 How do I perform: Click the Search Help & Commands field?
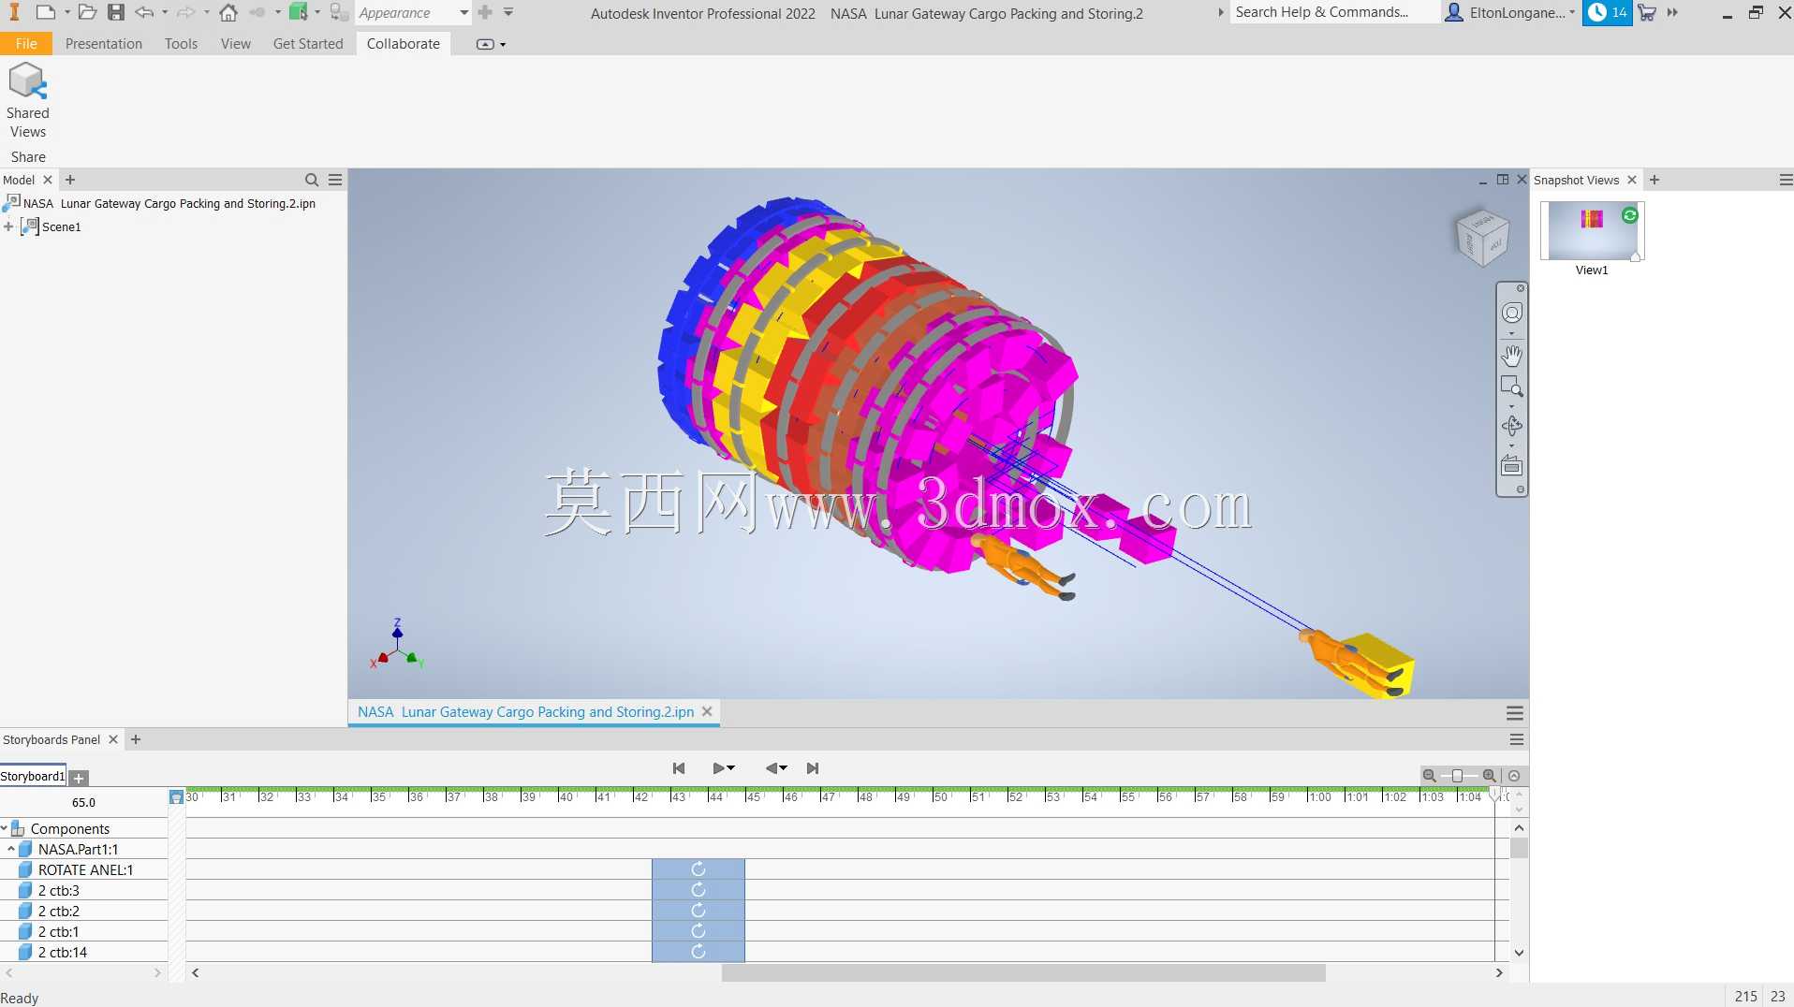(x=1333, y=12)
